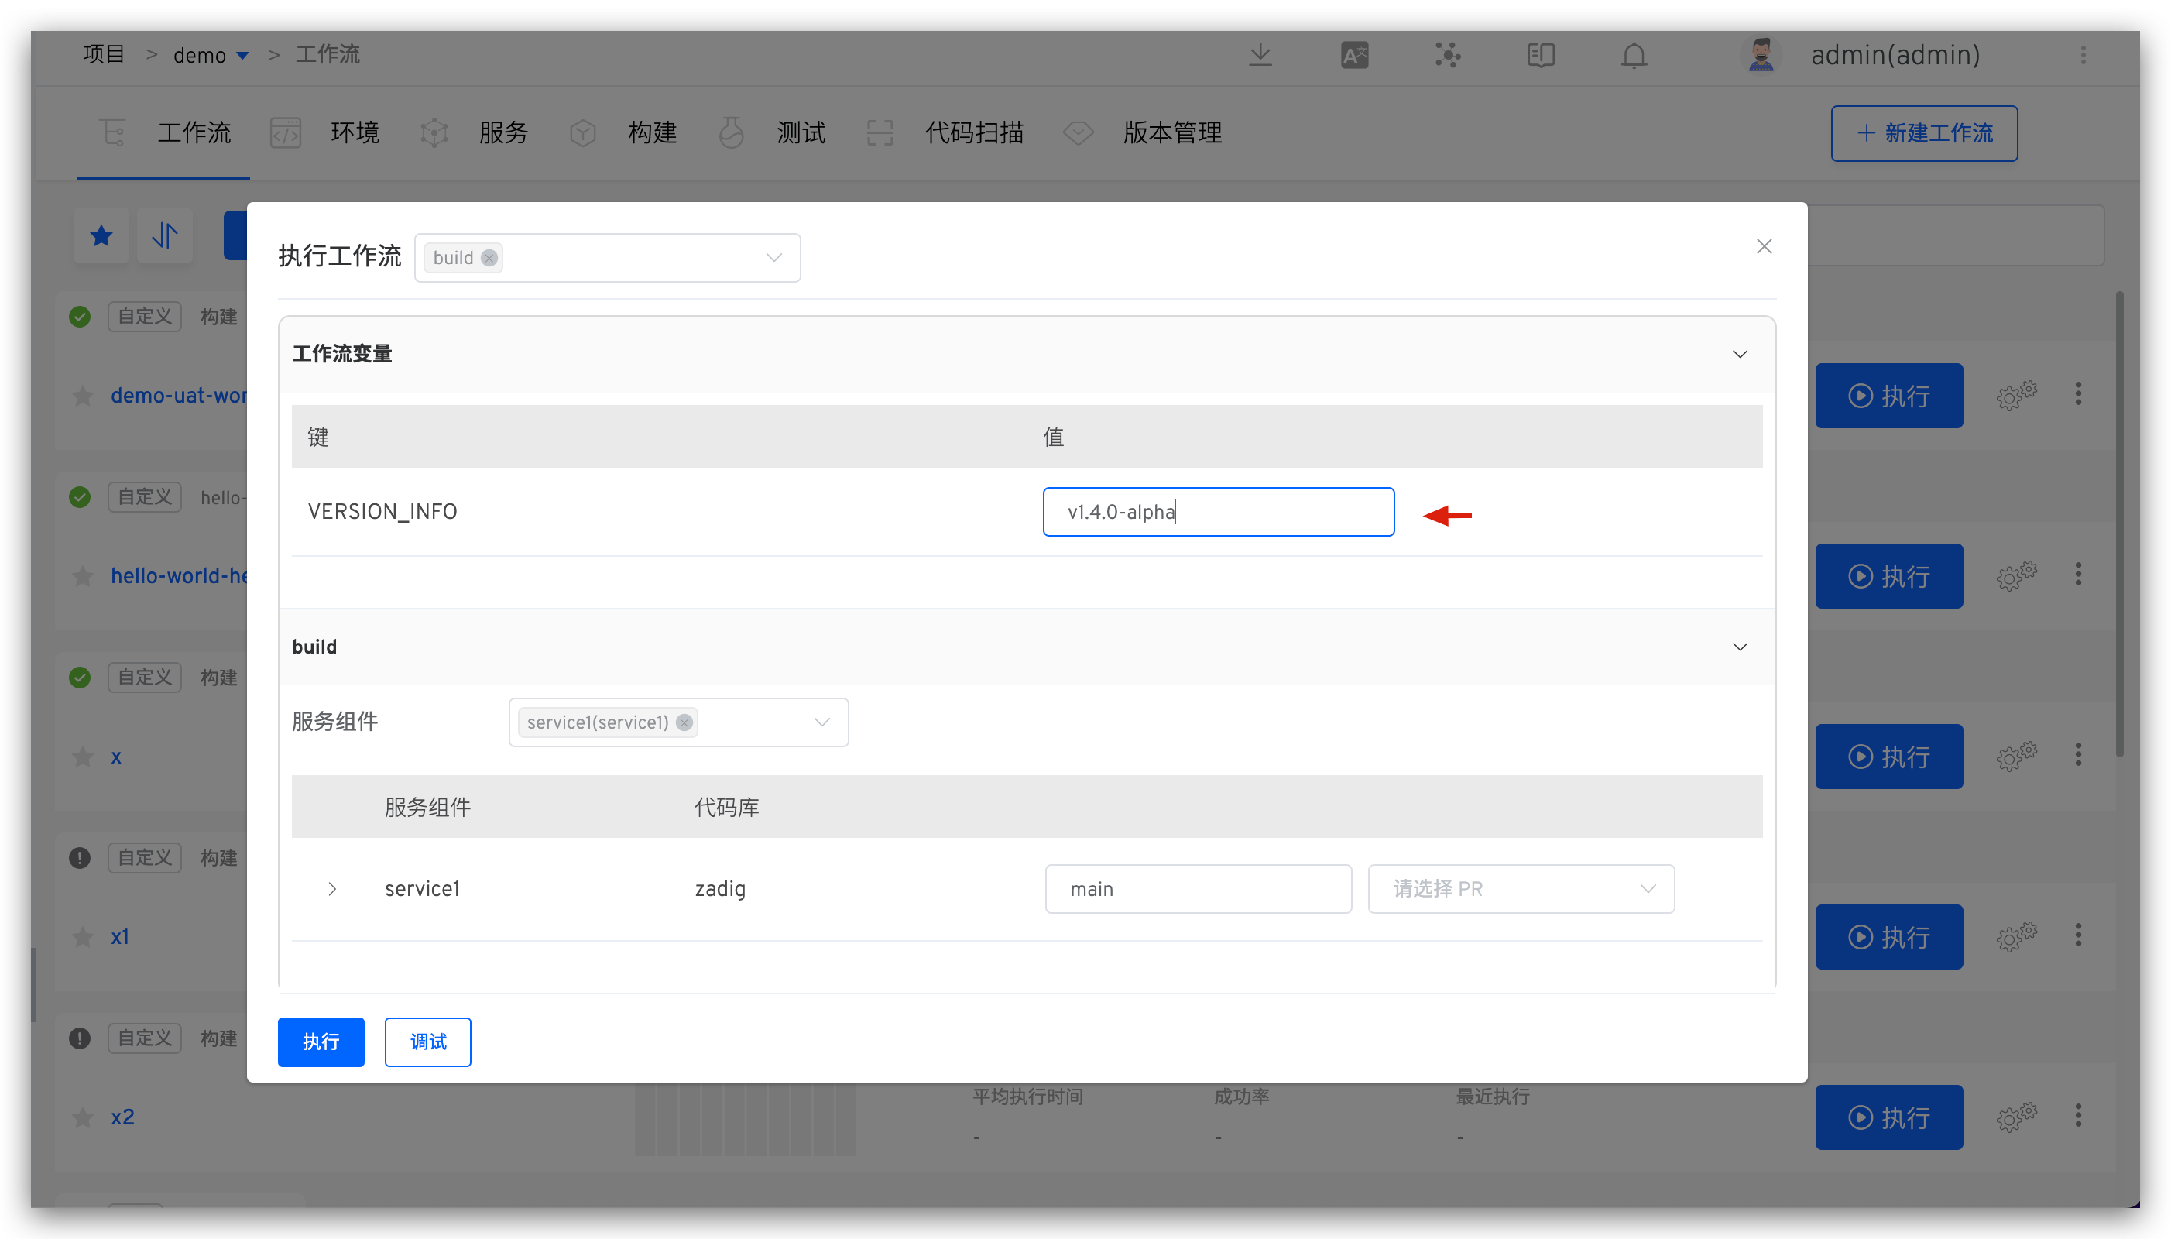
Task: Remove the build tag from the workflow selector
Action: tap(489, 258)
